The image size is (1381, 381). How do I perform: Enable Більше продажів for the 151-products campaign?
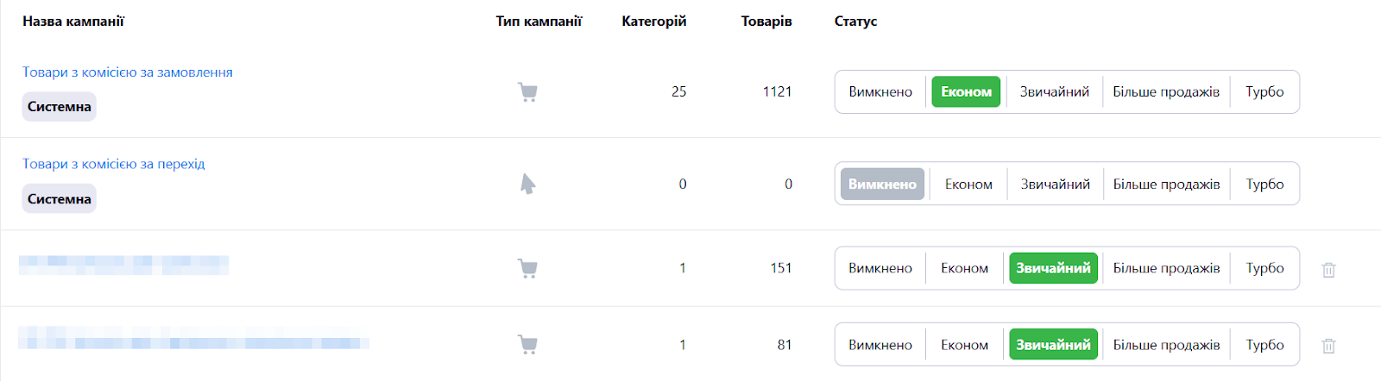pyautogui.click(x=1166, y=269)
